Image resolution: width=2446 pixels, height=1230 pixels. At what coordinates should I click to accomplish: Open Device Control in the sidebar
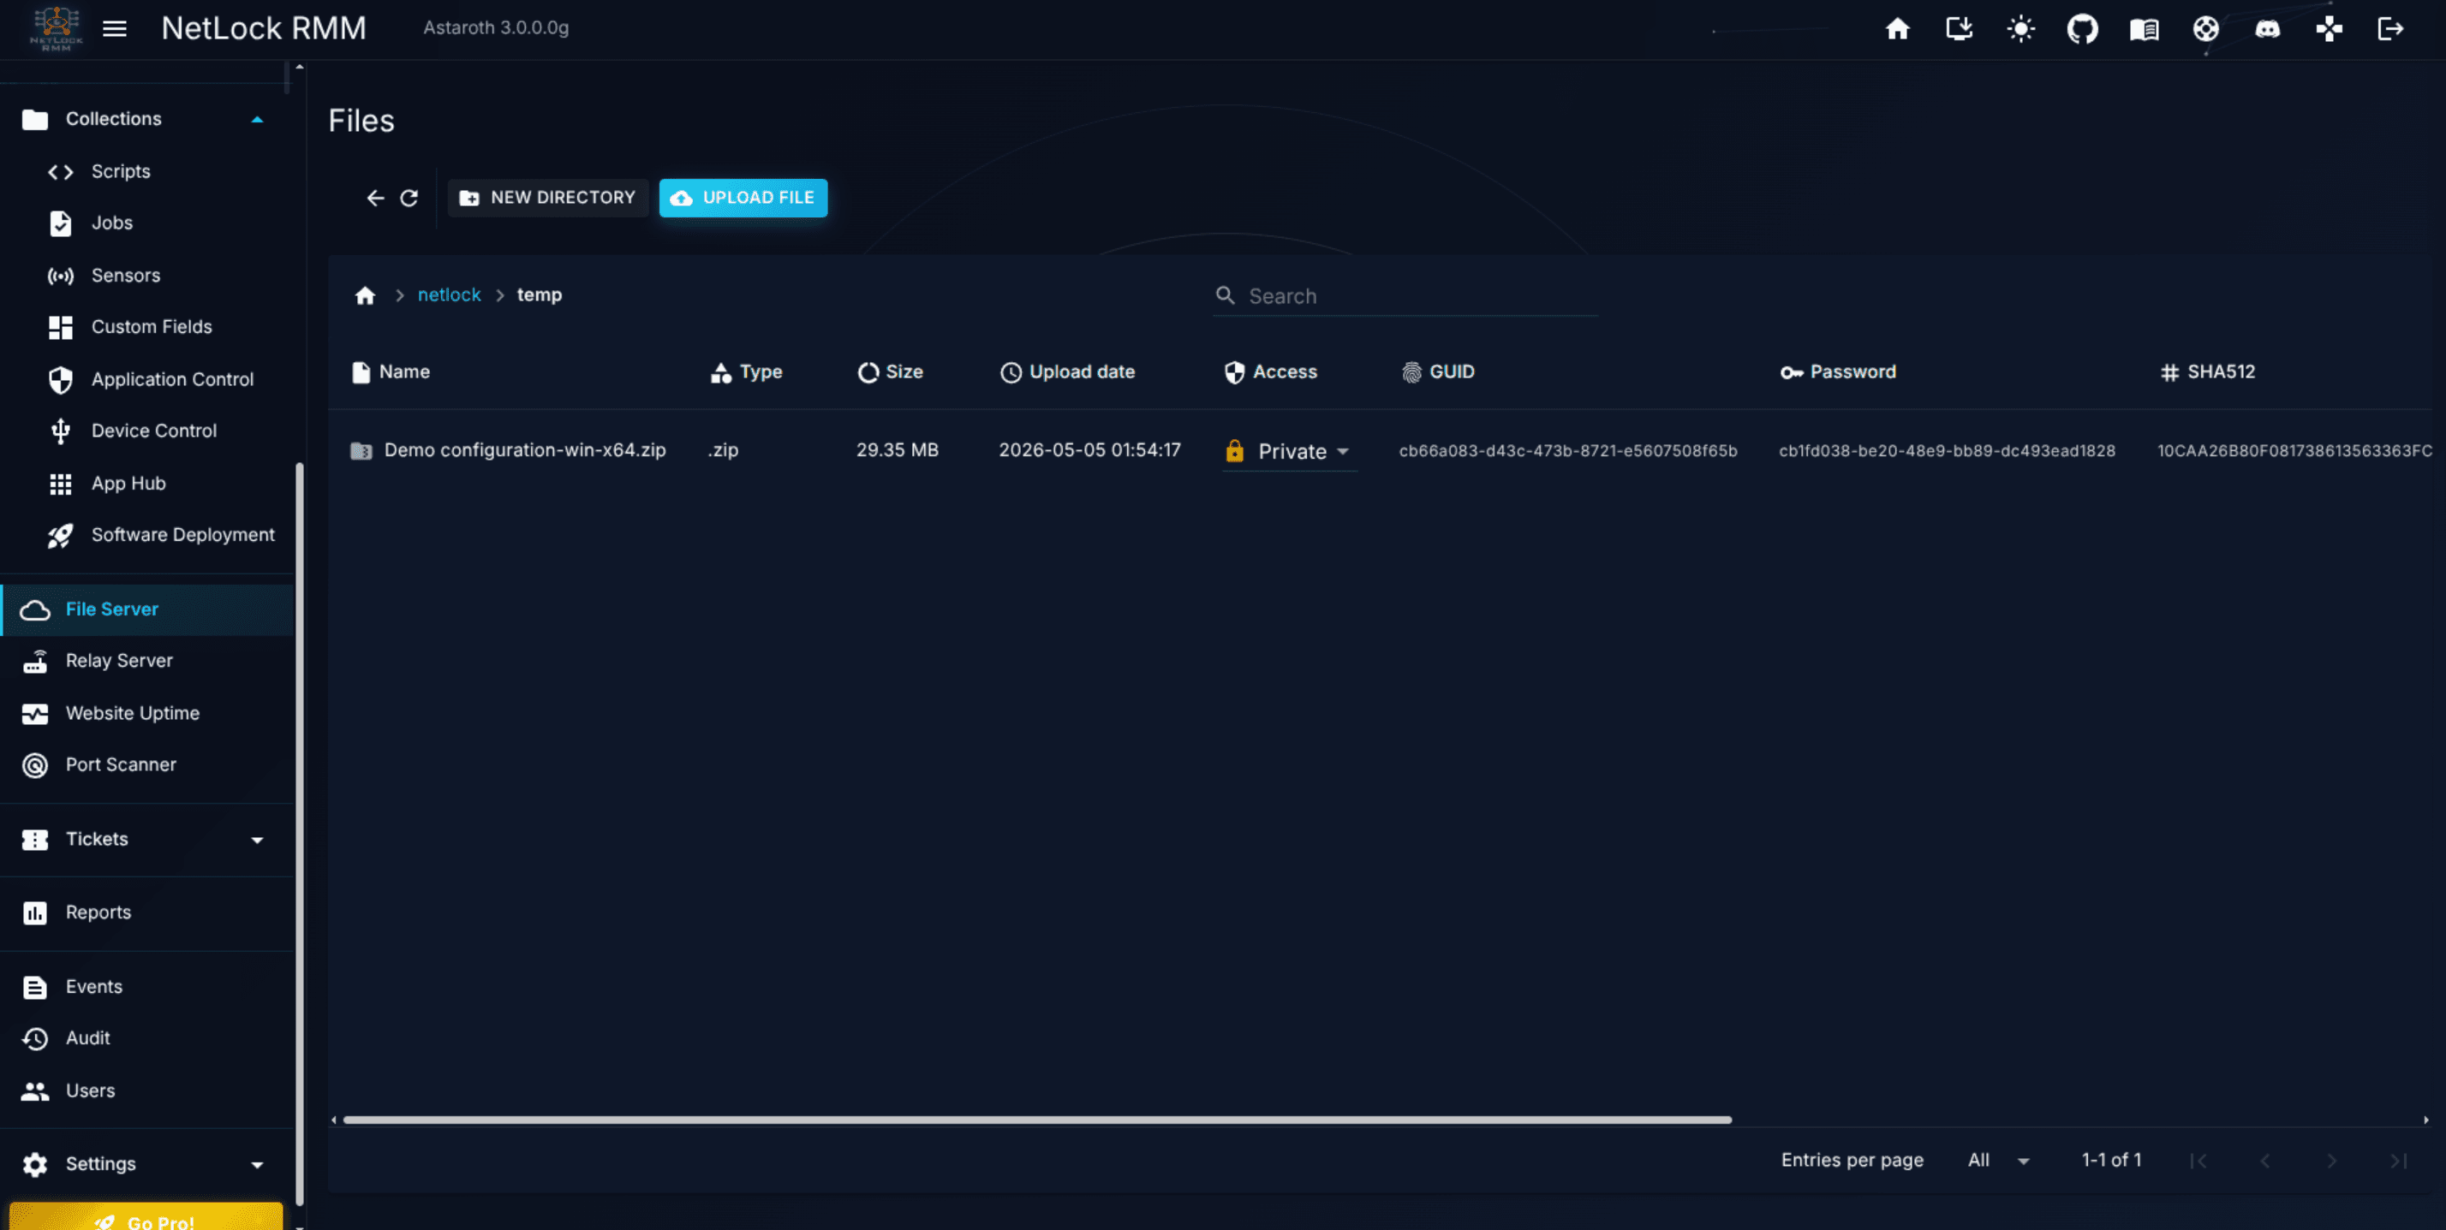click(147, 431)
